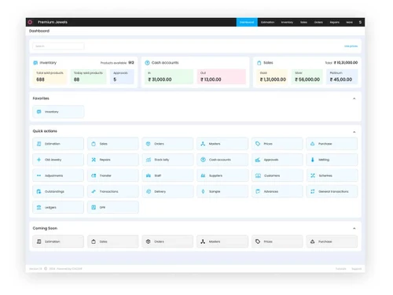
Task: Click the Delivery icon
Action: [x=149, y=191]
